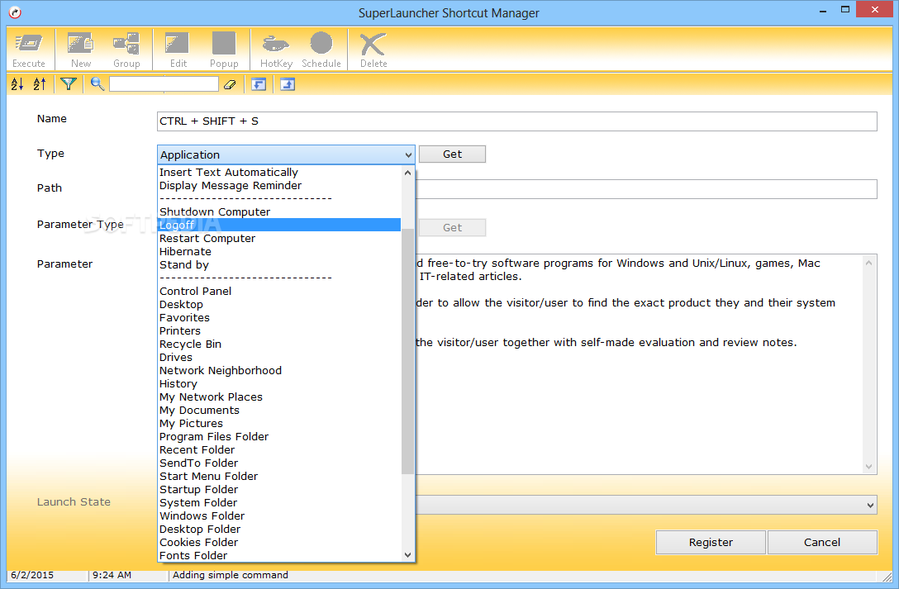Click Get button next to Type
899x589 pixels.
[452, 154]
